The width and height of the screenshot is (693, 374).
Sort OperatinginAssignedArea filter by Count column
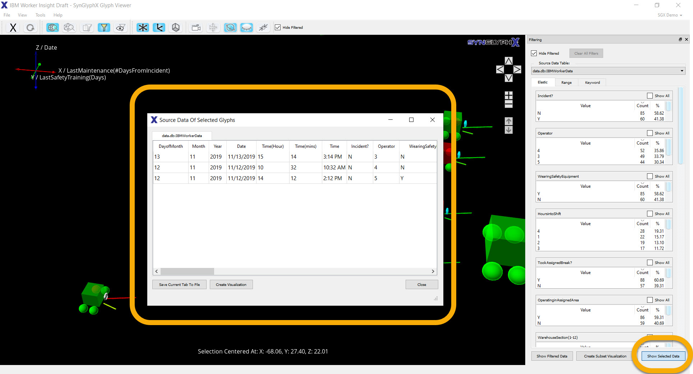tap(642, 310)
